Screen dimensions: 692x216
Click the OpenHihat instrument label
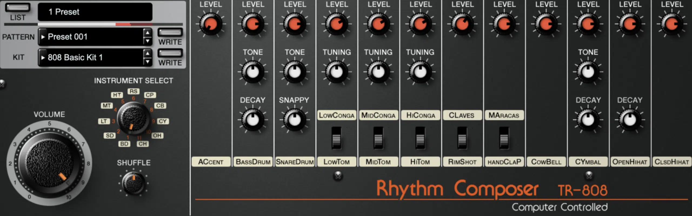(630, 162)
